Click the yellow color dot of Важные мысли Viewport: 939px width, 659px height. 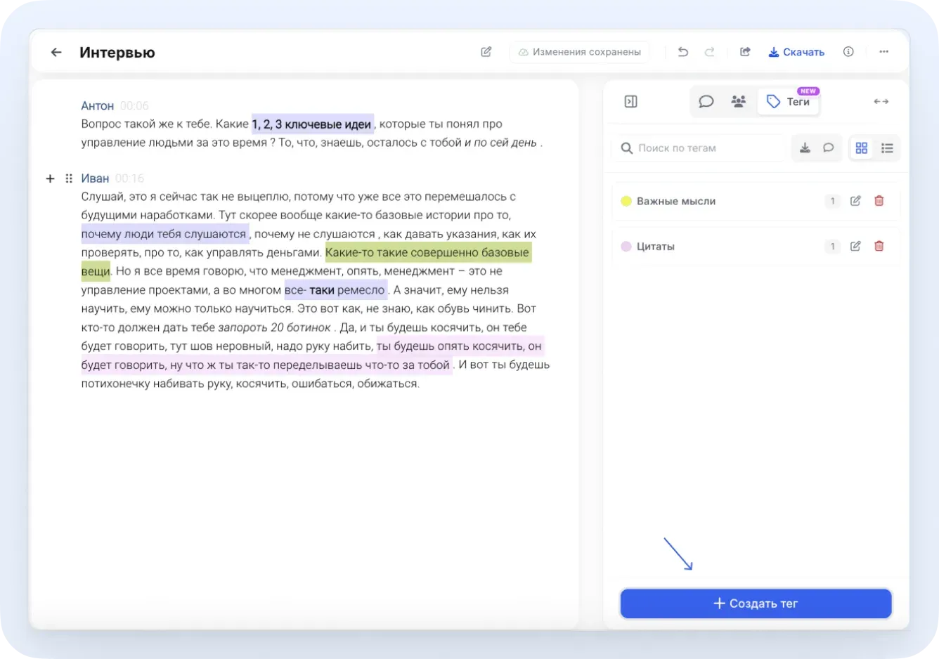pyautogui.click(x=626, y=202)
